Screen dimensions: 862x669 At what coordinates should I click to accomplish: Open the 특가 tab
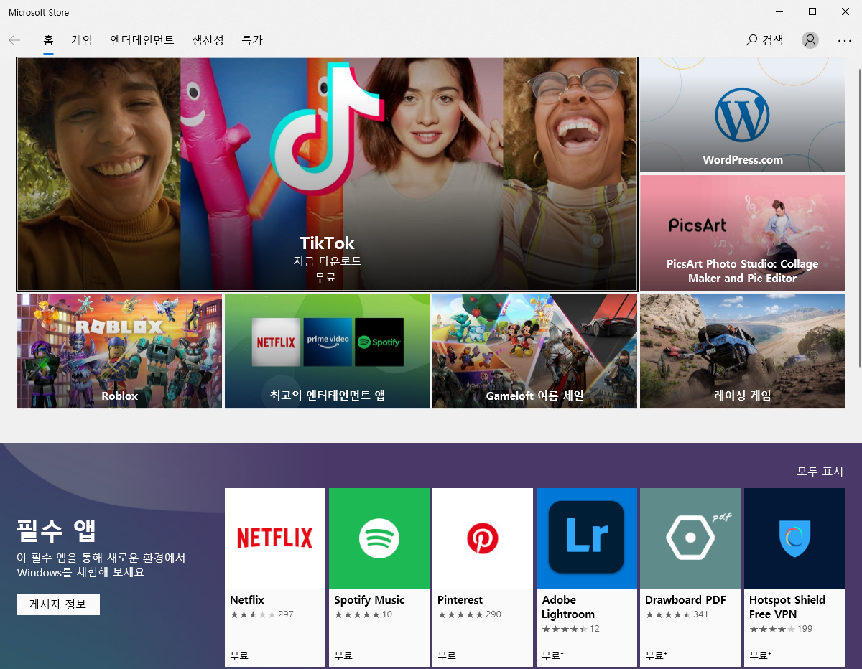[x=252, y=40]
